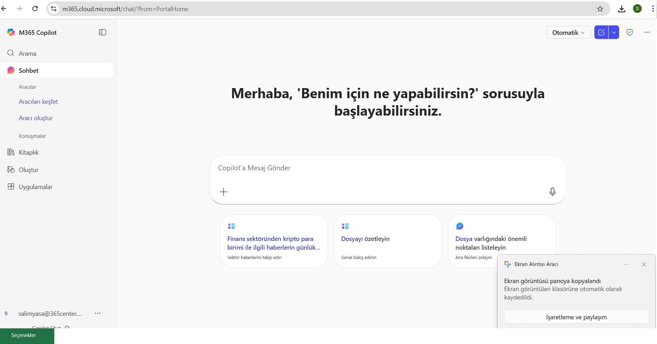
Task: Reload the browser page
Action: click(35, 9)
